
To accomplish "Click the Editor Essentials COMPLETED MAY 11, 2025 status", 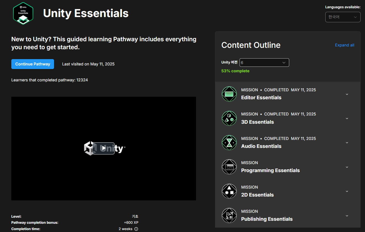I will 290,90.
